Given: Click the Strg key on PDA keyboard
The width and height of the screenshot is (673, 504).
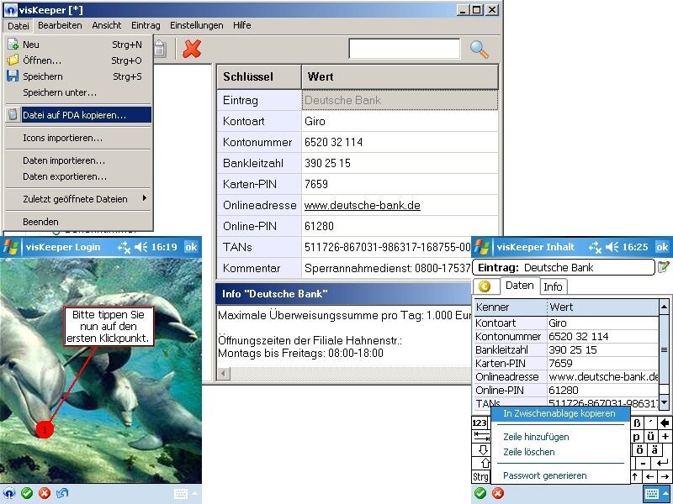Looking at the screenshot, I should [x=480, y=476].
